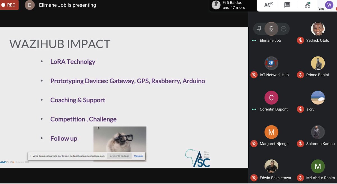Click the presenter's E avatar at top
This screenshot has width=337, height=184.
(30, 5)
